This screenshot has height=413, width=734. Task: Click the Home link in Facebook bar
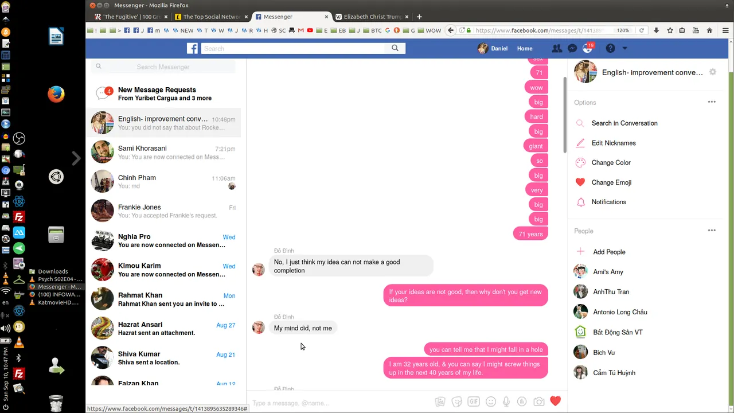pyautogui.click(x=525, y=49)
